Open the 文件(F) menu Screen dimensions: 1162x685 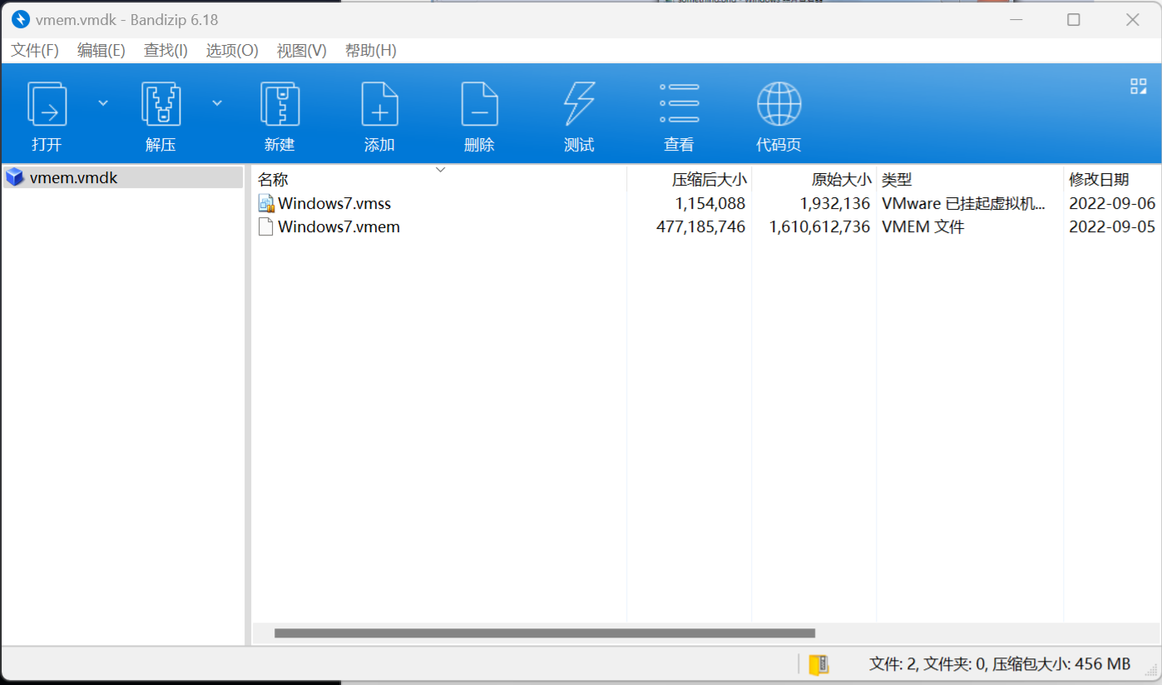pyautogui.click(x=35, y=51)
